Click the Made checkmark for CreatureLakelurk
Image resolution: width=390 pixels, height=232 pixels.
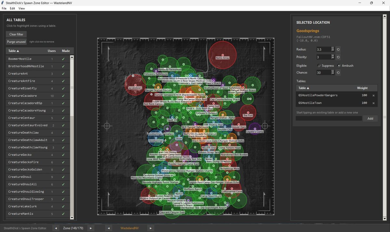(x=63, y=206)
